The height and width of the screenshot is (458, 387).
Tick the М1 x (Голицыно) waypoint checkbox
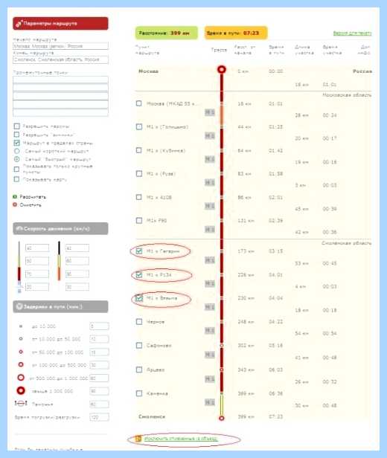click(139, 126)
